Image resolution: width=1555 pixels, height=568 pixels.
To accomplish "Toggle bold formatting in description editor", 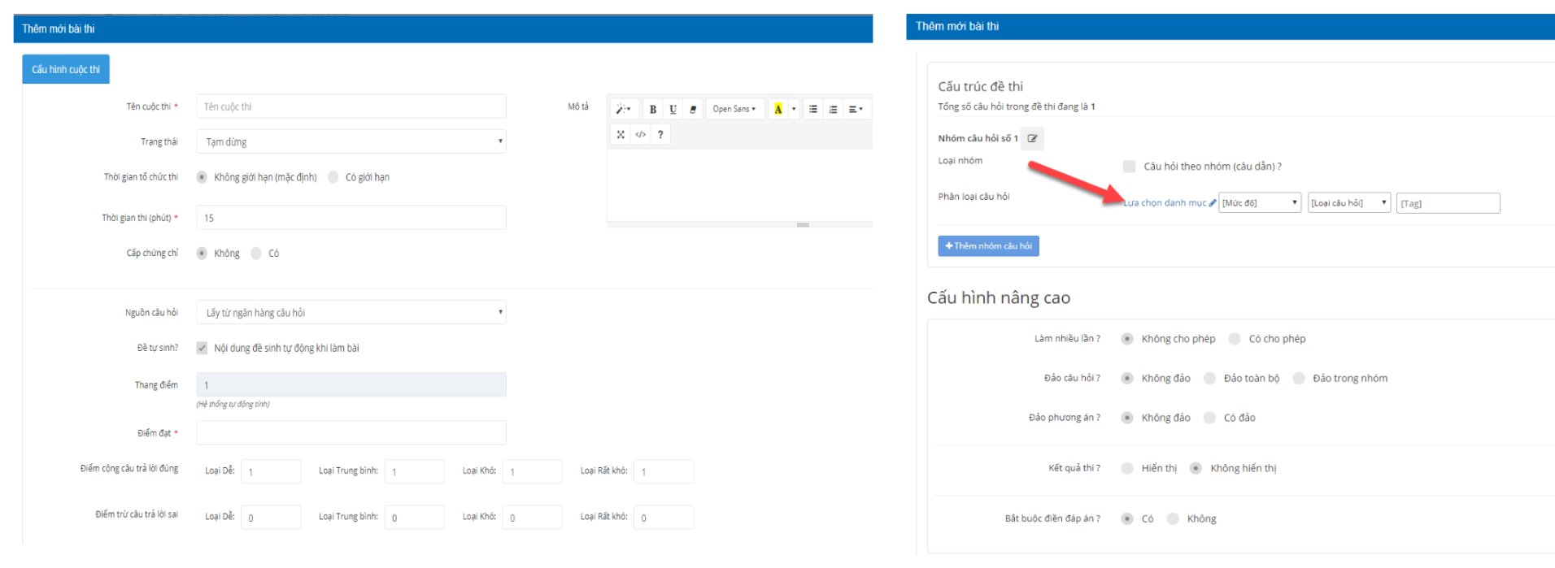I will coord(652,109).
